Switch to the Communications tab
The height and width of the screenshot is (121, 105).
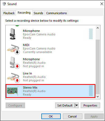coord(56,13)
